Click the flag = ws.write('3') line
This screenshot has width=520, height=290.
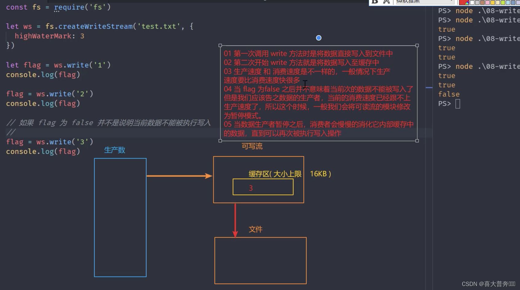click(49, 142)
